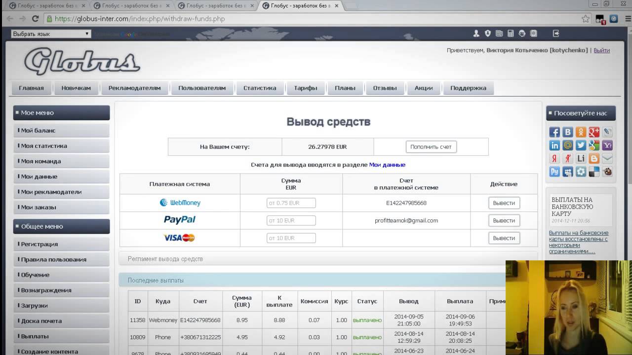Open Вознаграждения in sidebar

click(61, 290)
